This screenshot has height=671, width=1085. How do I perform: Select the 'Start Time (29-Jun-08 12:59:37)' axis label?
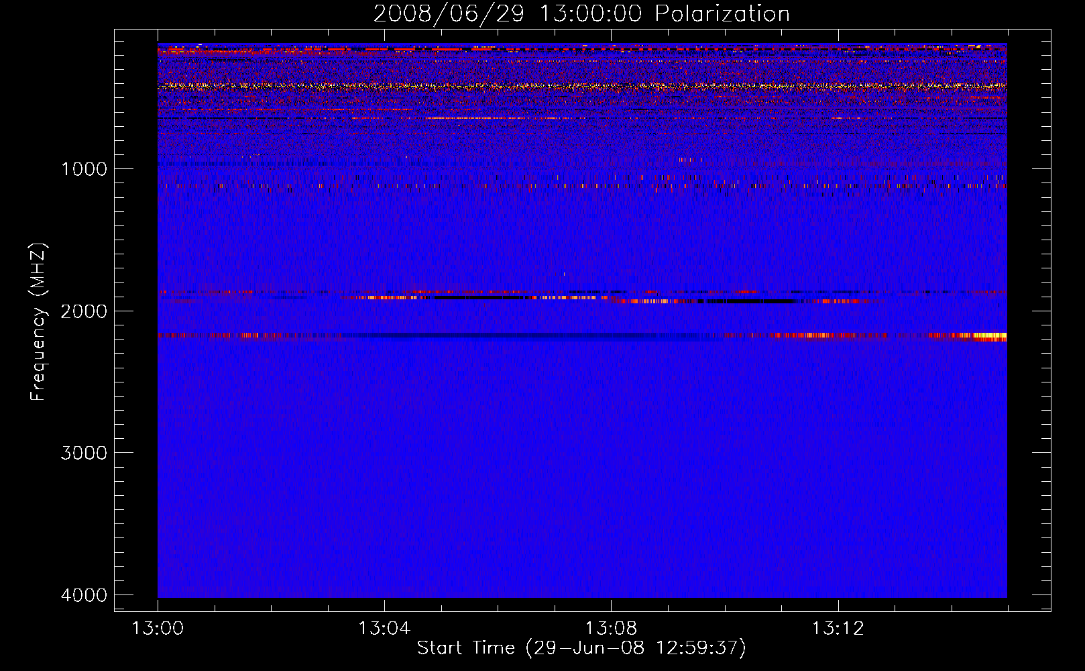581,648
